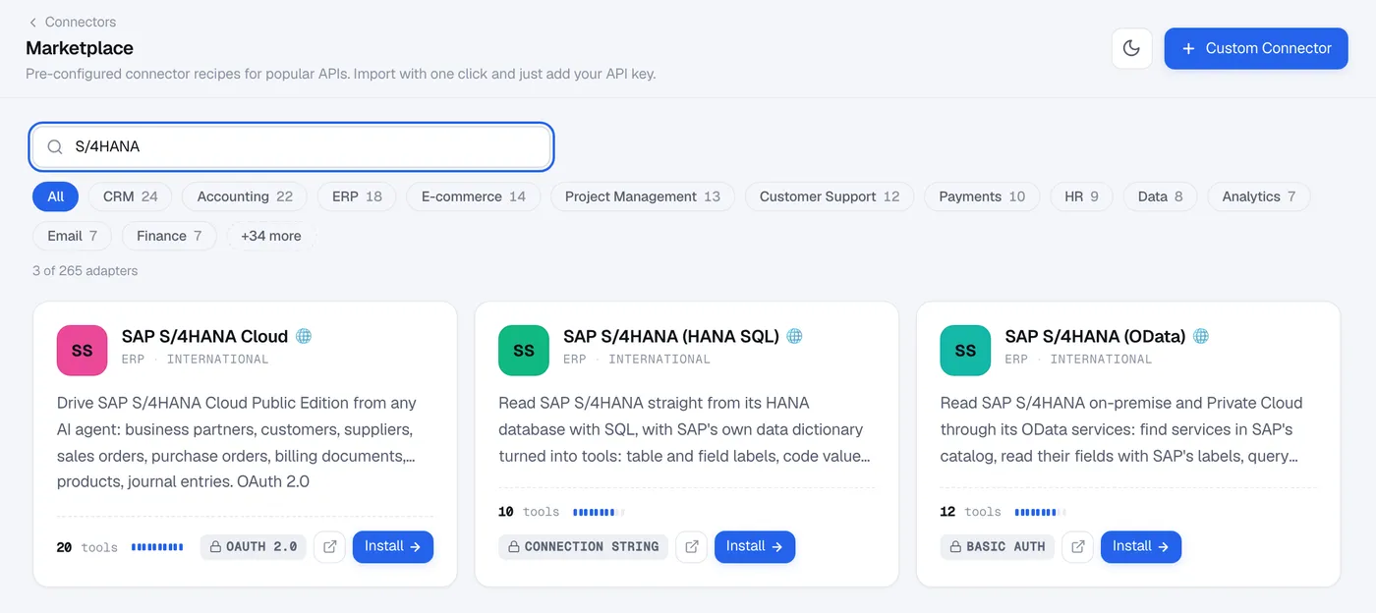Click globe icon beside SAP S/4HANA (HANA SQL)
Viewport: 1376px width, 613px height.
pos(795,336)
